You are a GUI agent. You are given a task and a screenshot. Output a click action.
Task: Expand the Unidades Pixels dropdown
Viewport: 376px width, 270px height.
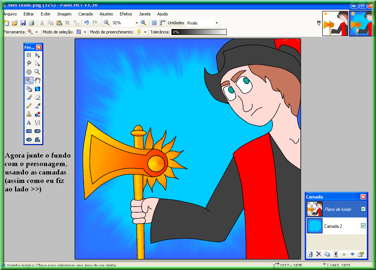tap(217, 23)
